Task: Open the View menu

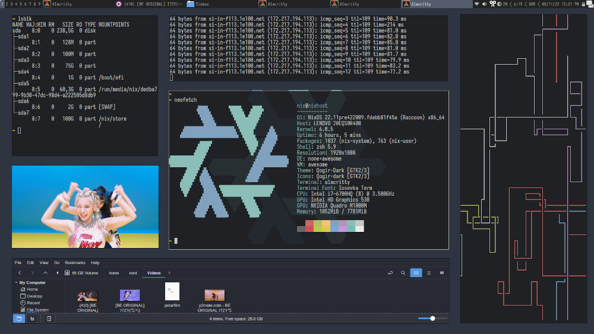Action: tap(44, 262)
